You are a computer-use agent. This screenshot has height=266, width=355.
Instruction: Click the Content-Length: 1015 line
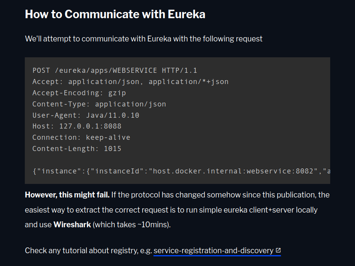[x=77, y=149]
